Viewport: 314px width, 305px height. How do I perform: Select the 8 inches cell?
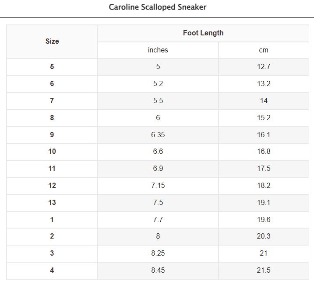(158, 236)
